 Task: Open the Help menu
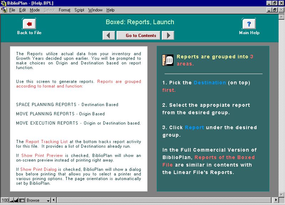coord(110,10)
